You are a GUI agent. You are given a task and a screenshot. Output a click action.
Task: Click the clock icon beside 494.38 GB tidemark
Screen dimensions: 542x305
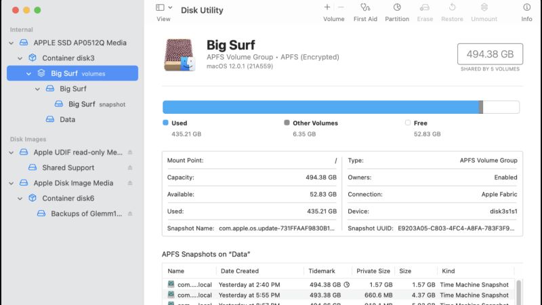tap(347, 285)
